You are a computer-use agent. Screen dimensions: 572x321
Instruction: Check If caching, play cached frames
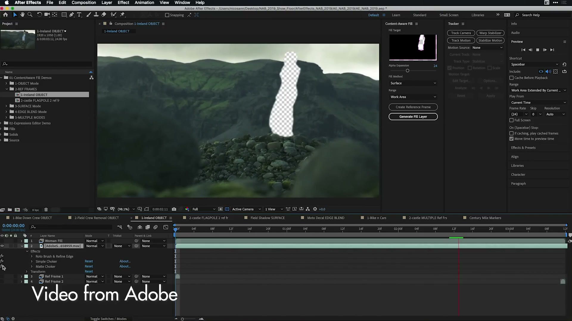512,133
